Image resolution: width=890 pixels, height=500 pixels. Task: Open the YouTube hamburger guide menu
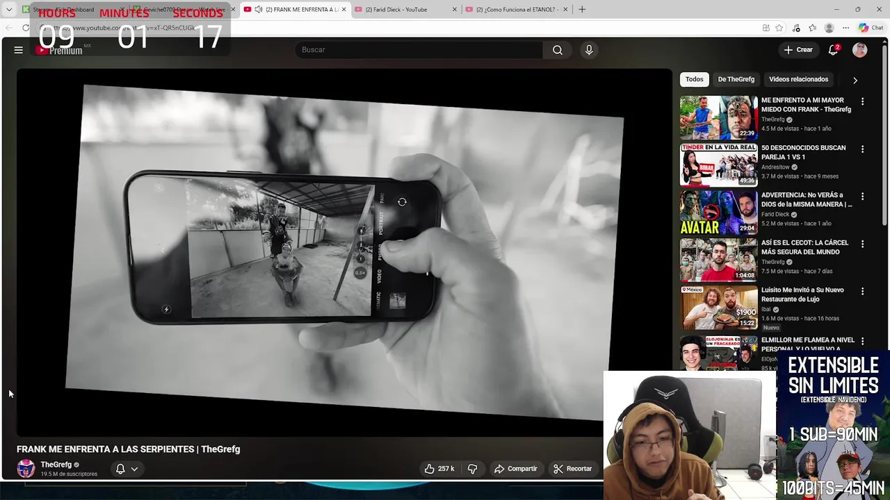pyautogui.click(x=19, y=50)
